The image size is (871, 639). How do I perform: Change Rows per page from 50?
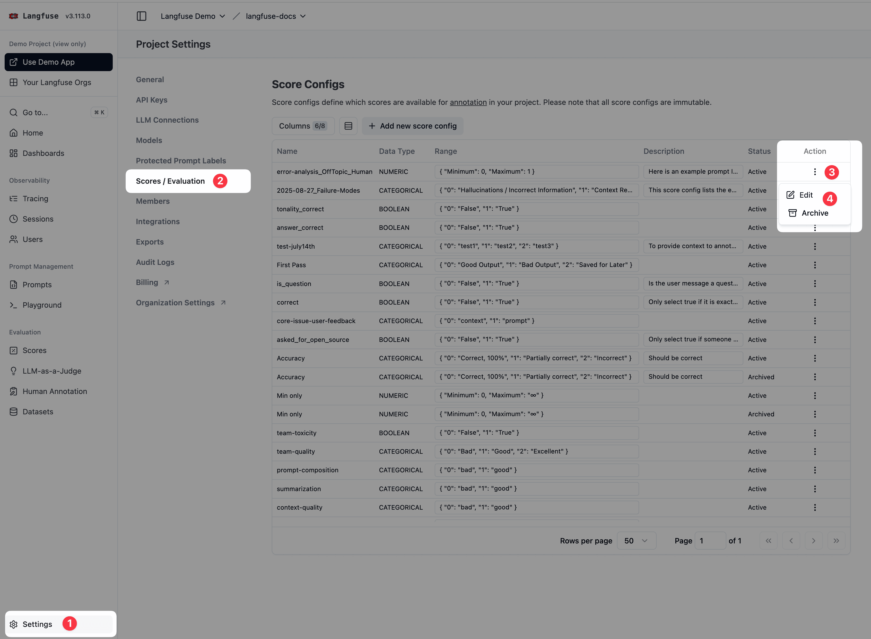click(636, 540)
